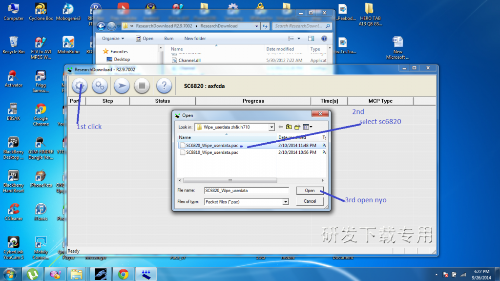Open the iTunes desktop icon

tap(41, 212)
